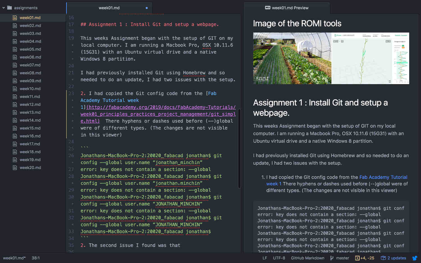Click the file icon beside week14.md
421x263 pixels.
15,120
